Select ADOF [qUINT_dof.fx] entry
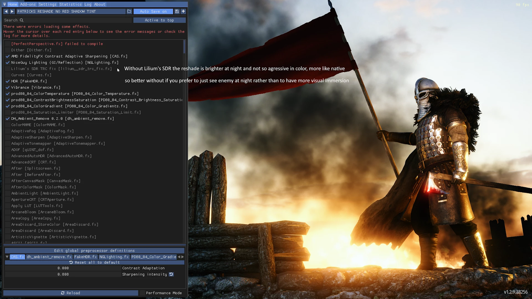532x299 pixels. (32, 150)
